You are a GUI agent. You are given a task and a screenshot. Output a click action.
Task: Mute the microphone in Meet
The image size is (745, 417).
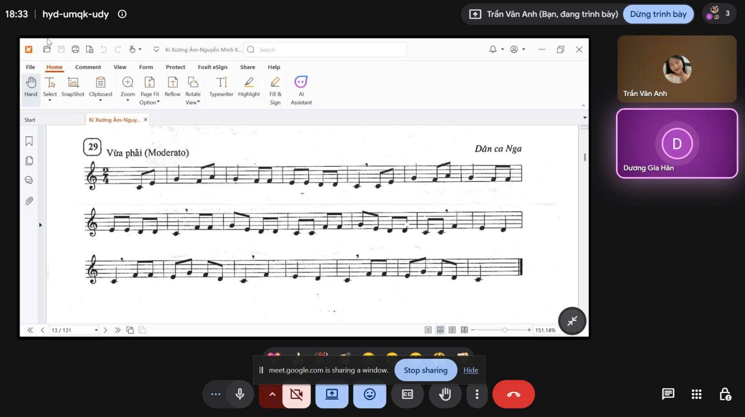240,394
